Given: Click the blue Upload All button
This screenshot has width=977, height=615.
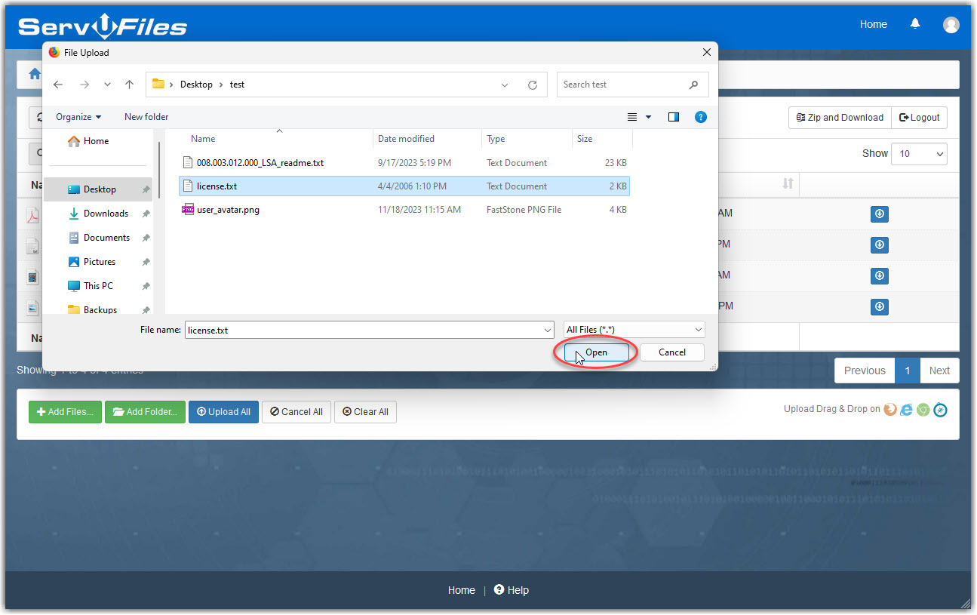Looking at the screenshot, I should point(223,412).
